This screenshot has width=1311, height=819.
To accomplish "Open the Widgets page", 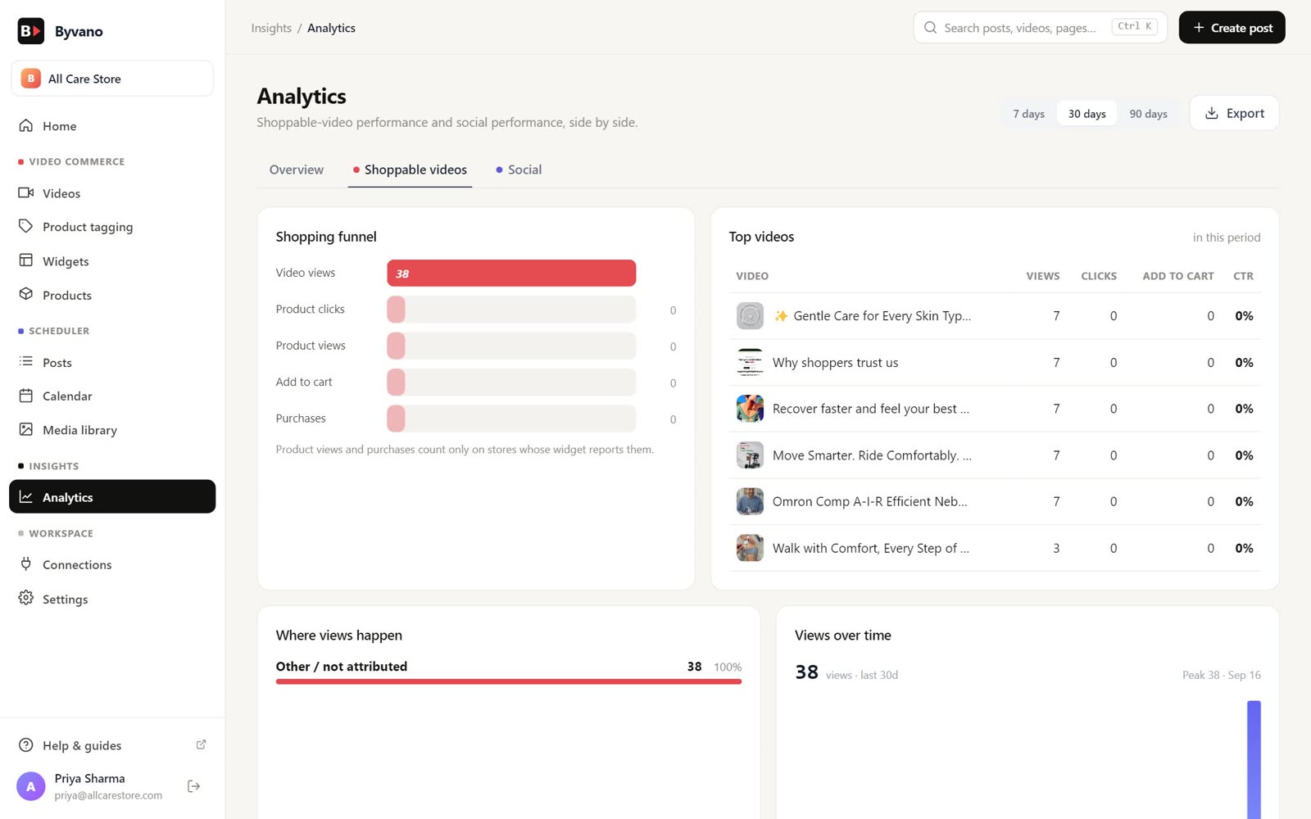I will click(x=112, y=261).
